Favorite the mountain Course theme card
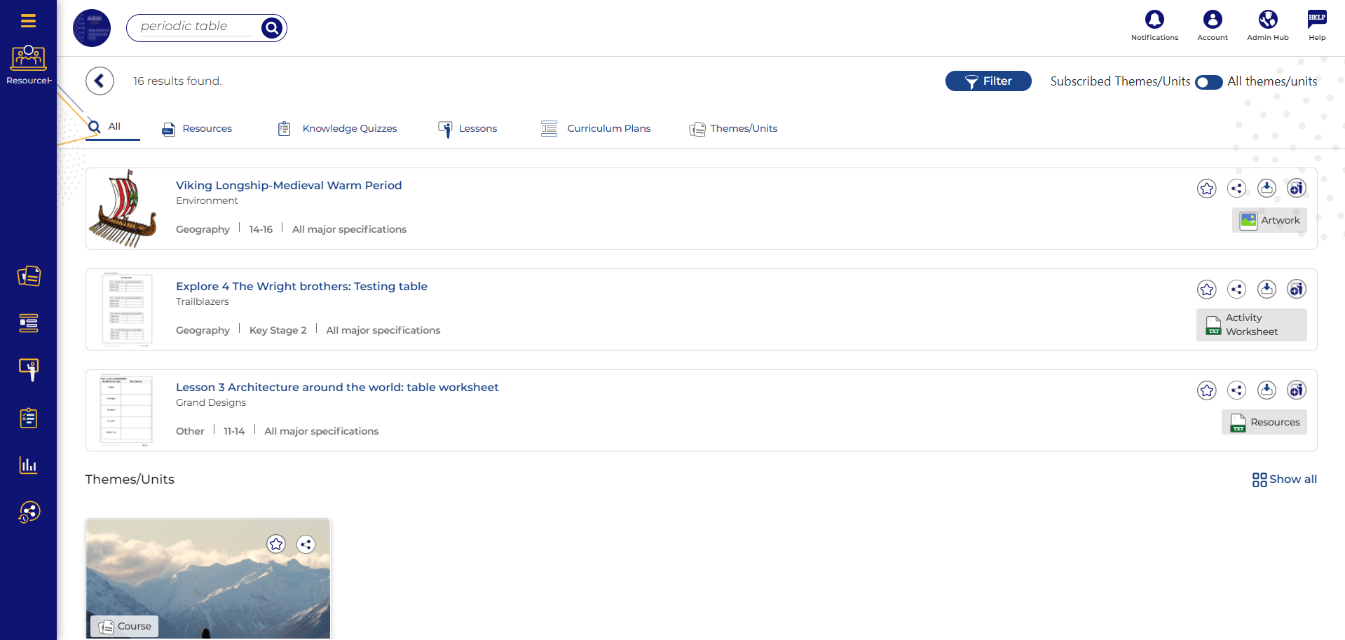The height and width of the screenshot is (640, 1345). [276, 544]
